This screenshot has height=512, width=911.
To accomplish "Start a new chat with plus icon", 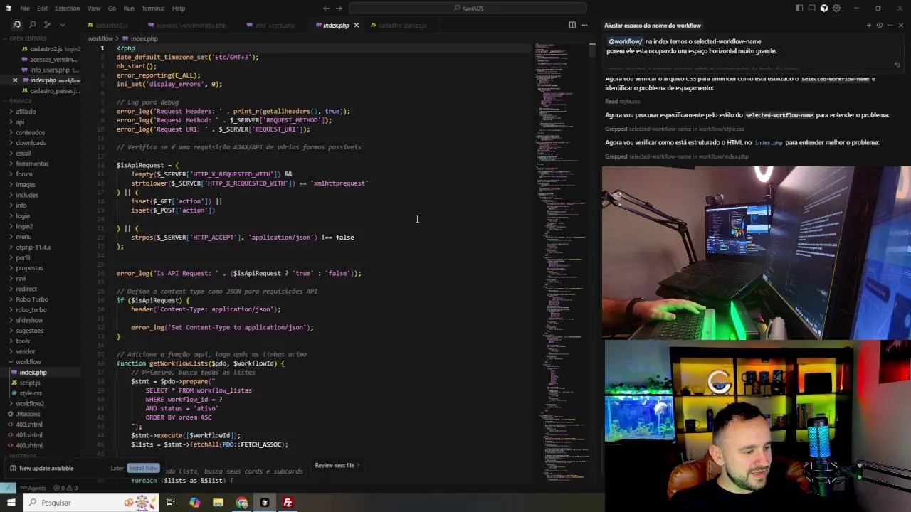I will click(x=869, y=25).
